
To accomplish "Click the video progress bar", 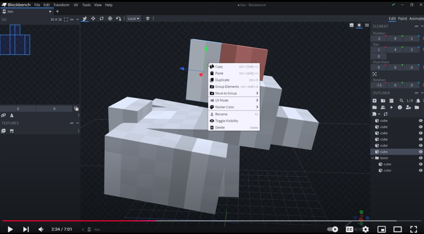I will tap(207, 221).
